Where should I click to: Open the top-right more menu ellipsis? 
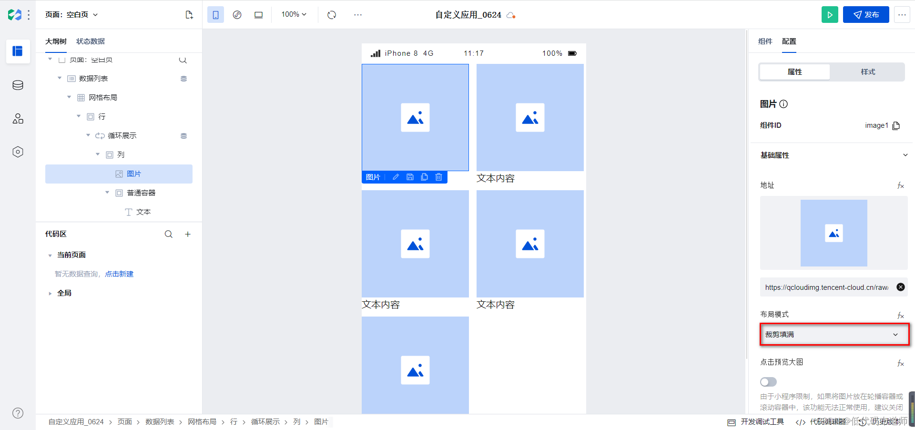(x=902, y=15)
